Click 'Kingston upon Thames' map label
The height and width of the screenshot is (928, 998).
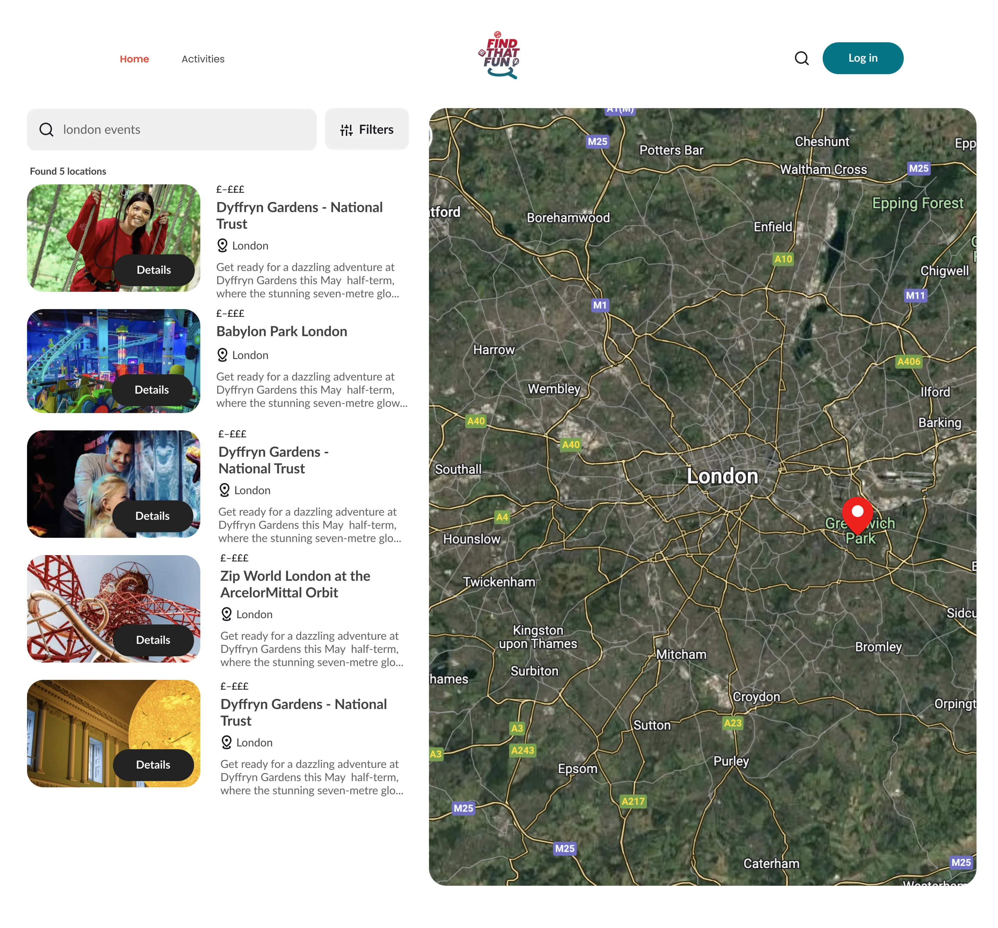pyautogui.click(x=538, y=637)
